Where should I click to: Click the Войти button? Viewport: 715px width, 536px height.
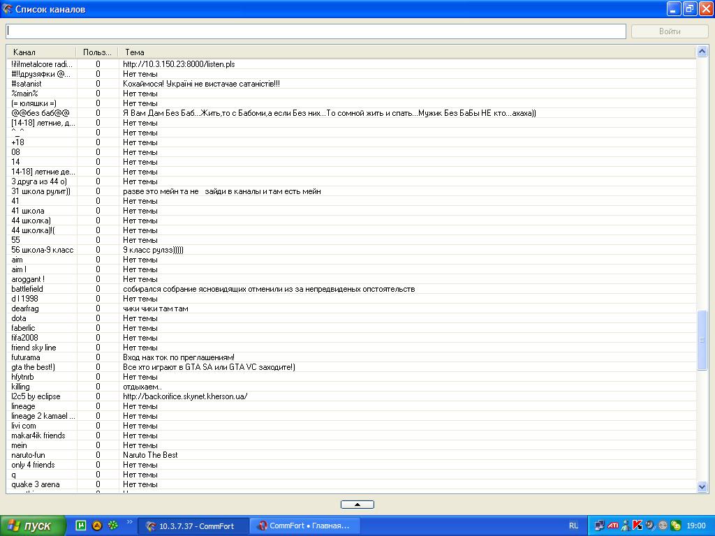(669, 31)
